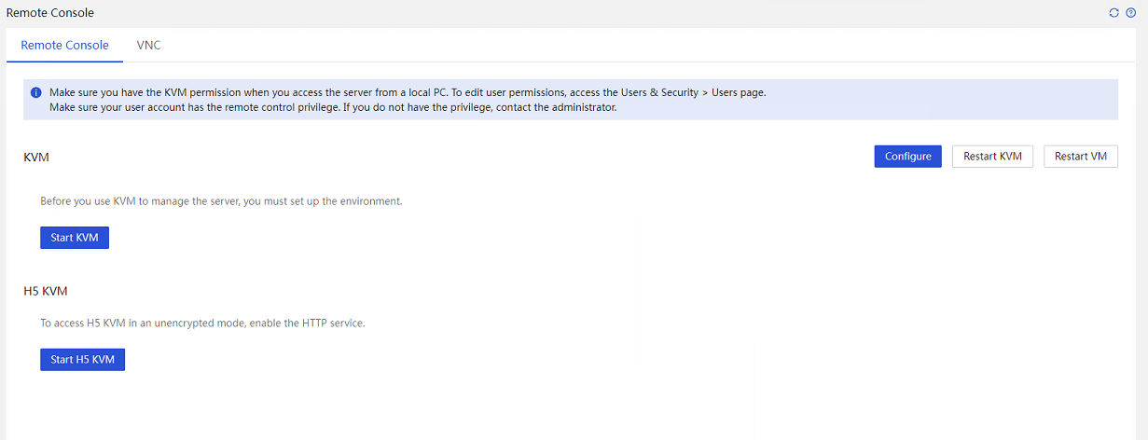Click 'Users & Security > Users page' text
Image resolution: width=1148 pixels, height=440 pixels.
click(x=692, y=93)
